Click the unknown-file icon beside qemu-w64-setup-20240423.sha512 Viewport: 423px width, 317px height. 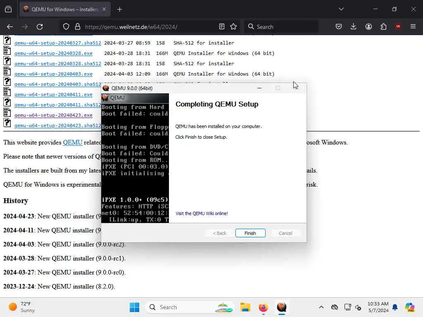click(x=7, y=123)
